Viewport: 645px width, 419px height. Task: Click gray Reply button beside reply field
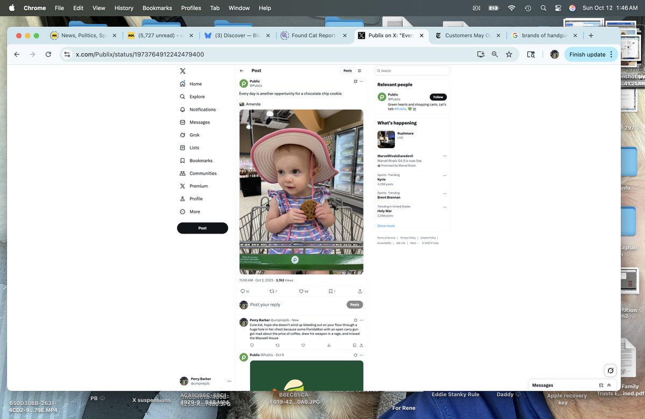coord(355,305)
